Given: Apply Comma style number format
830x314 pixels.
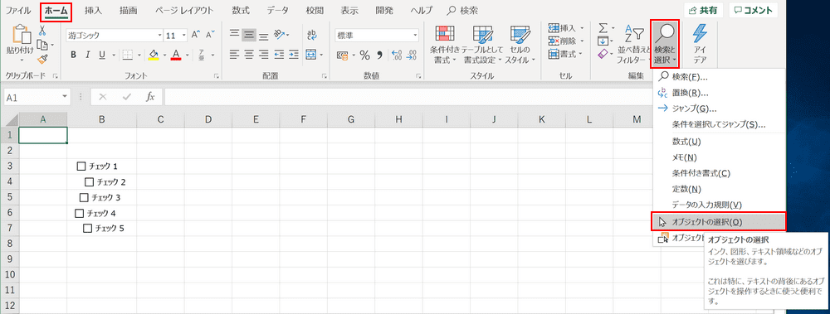Looking at the screenshot, I should pos(379,55).
